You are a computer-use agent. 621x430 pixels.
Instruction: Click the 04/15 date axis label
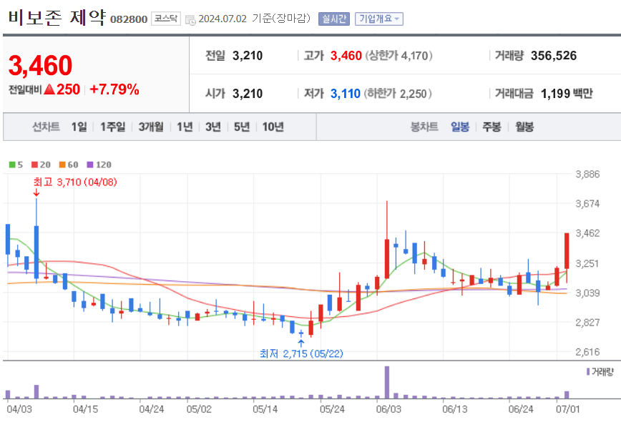click(x=86, y=409)
